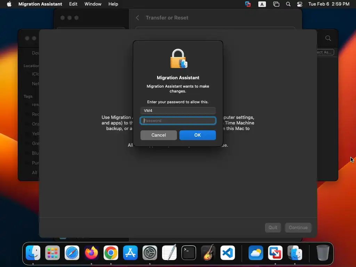Launch Visual Studio Code from the Dock

point(228,253)
